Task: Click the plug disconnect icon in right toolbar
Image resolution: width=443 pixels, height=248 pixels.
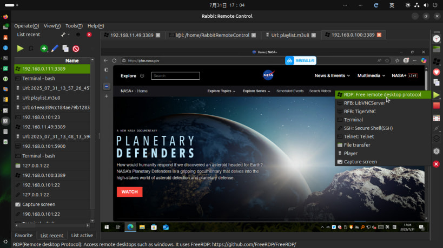Action: pyautogui.click(x=436, y=128)
